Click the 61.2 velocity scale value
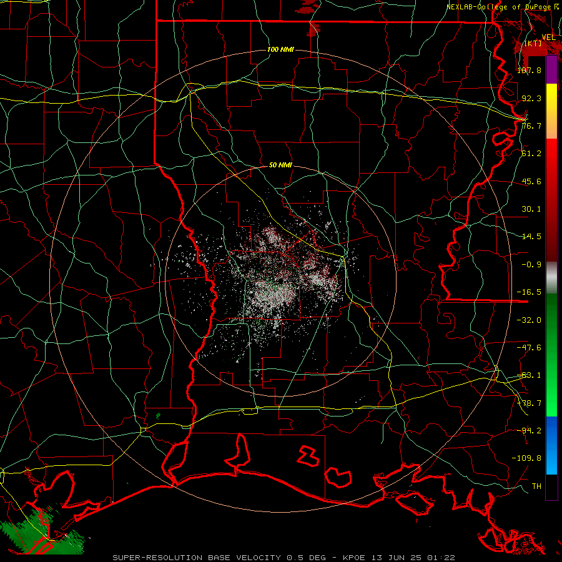 (x=531, y=154)
